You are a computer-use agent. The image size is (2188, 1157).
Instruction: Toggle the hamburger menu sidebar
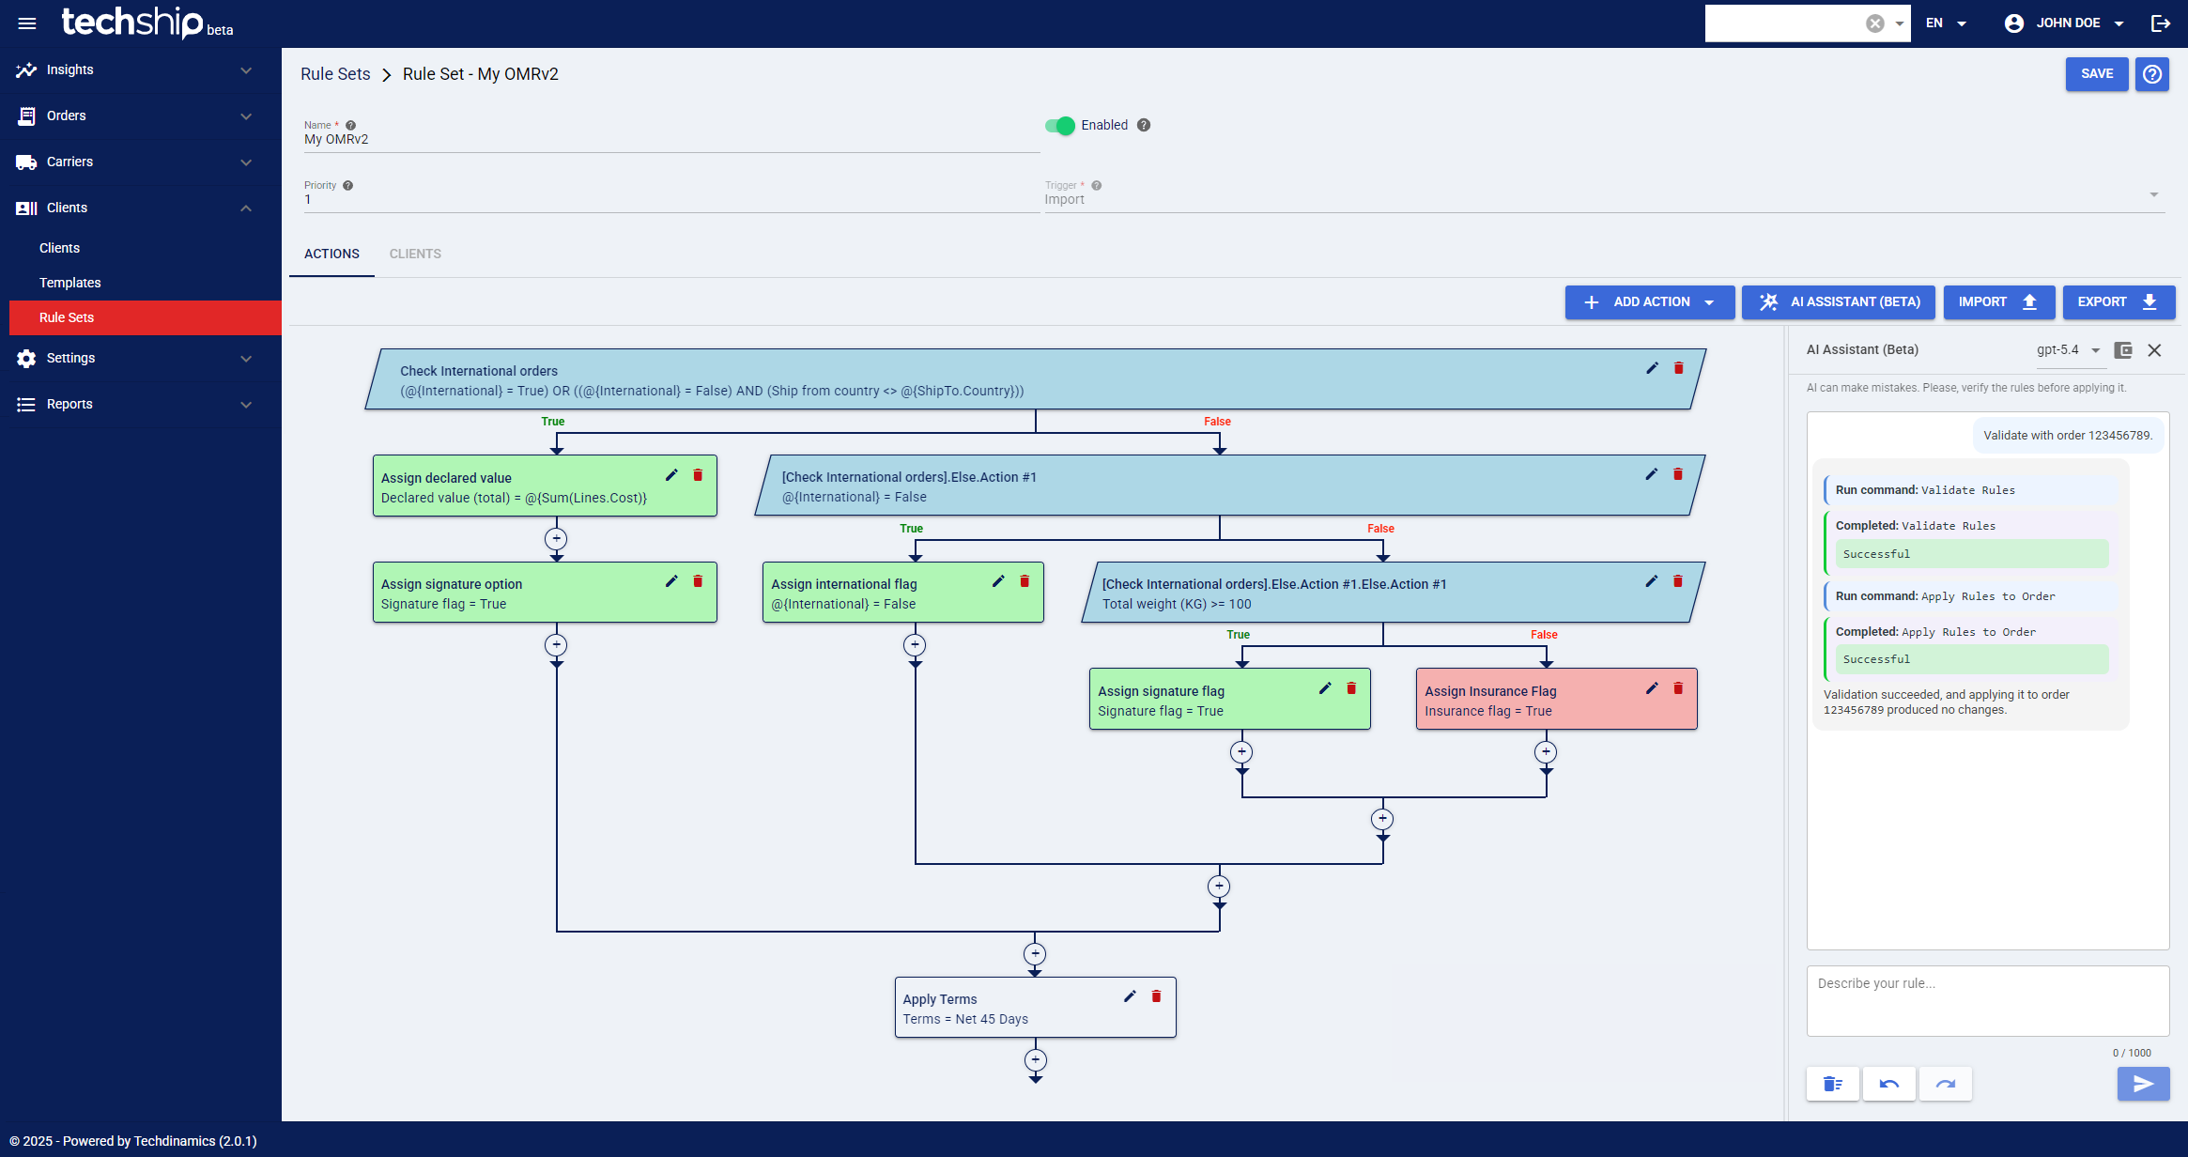(27, 23)
